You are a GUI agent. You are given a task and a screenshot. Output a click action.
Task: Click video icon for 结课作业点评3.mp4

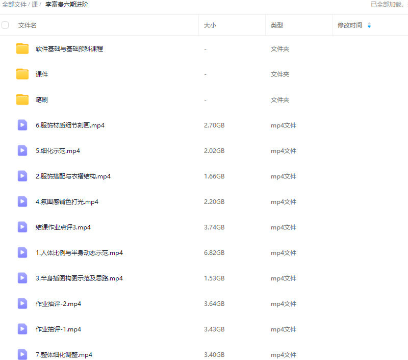tap(22, 227)
